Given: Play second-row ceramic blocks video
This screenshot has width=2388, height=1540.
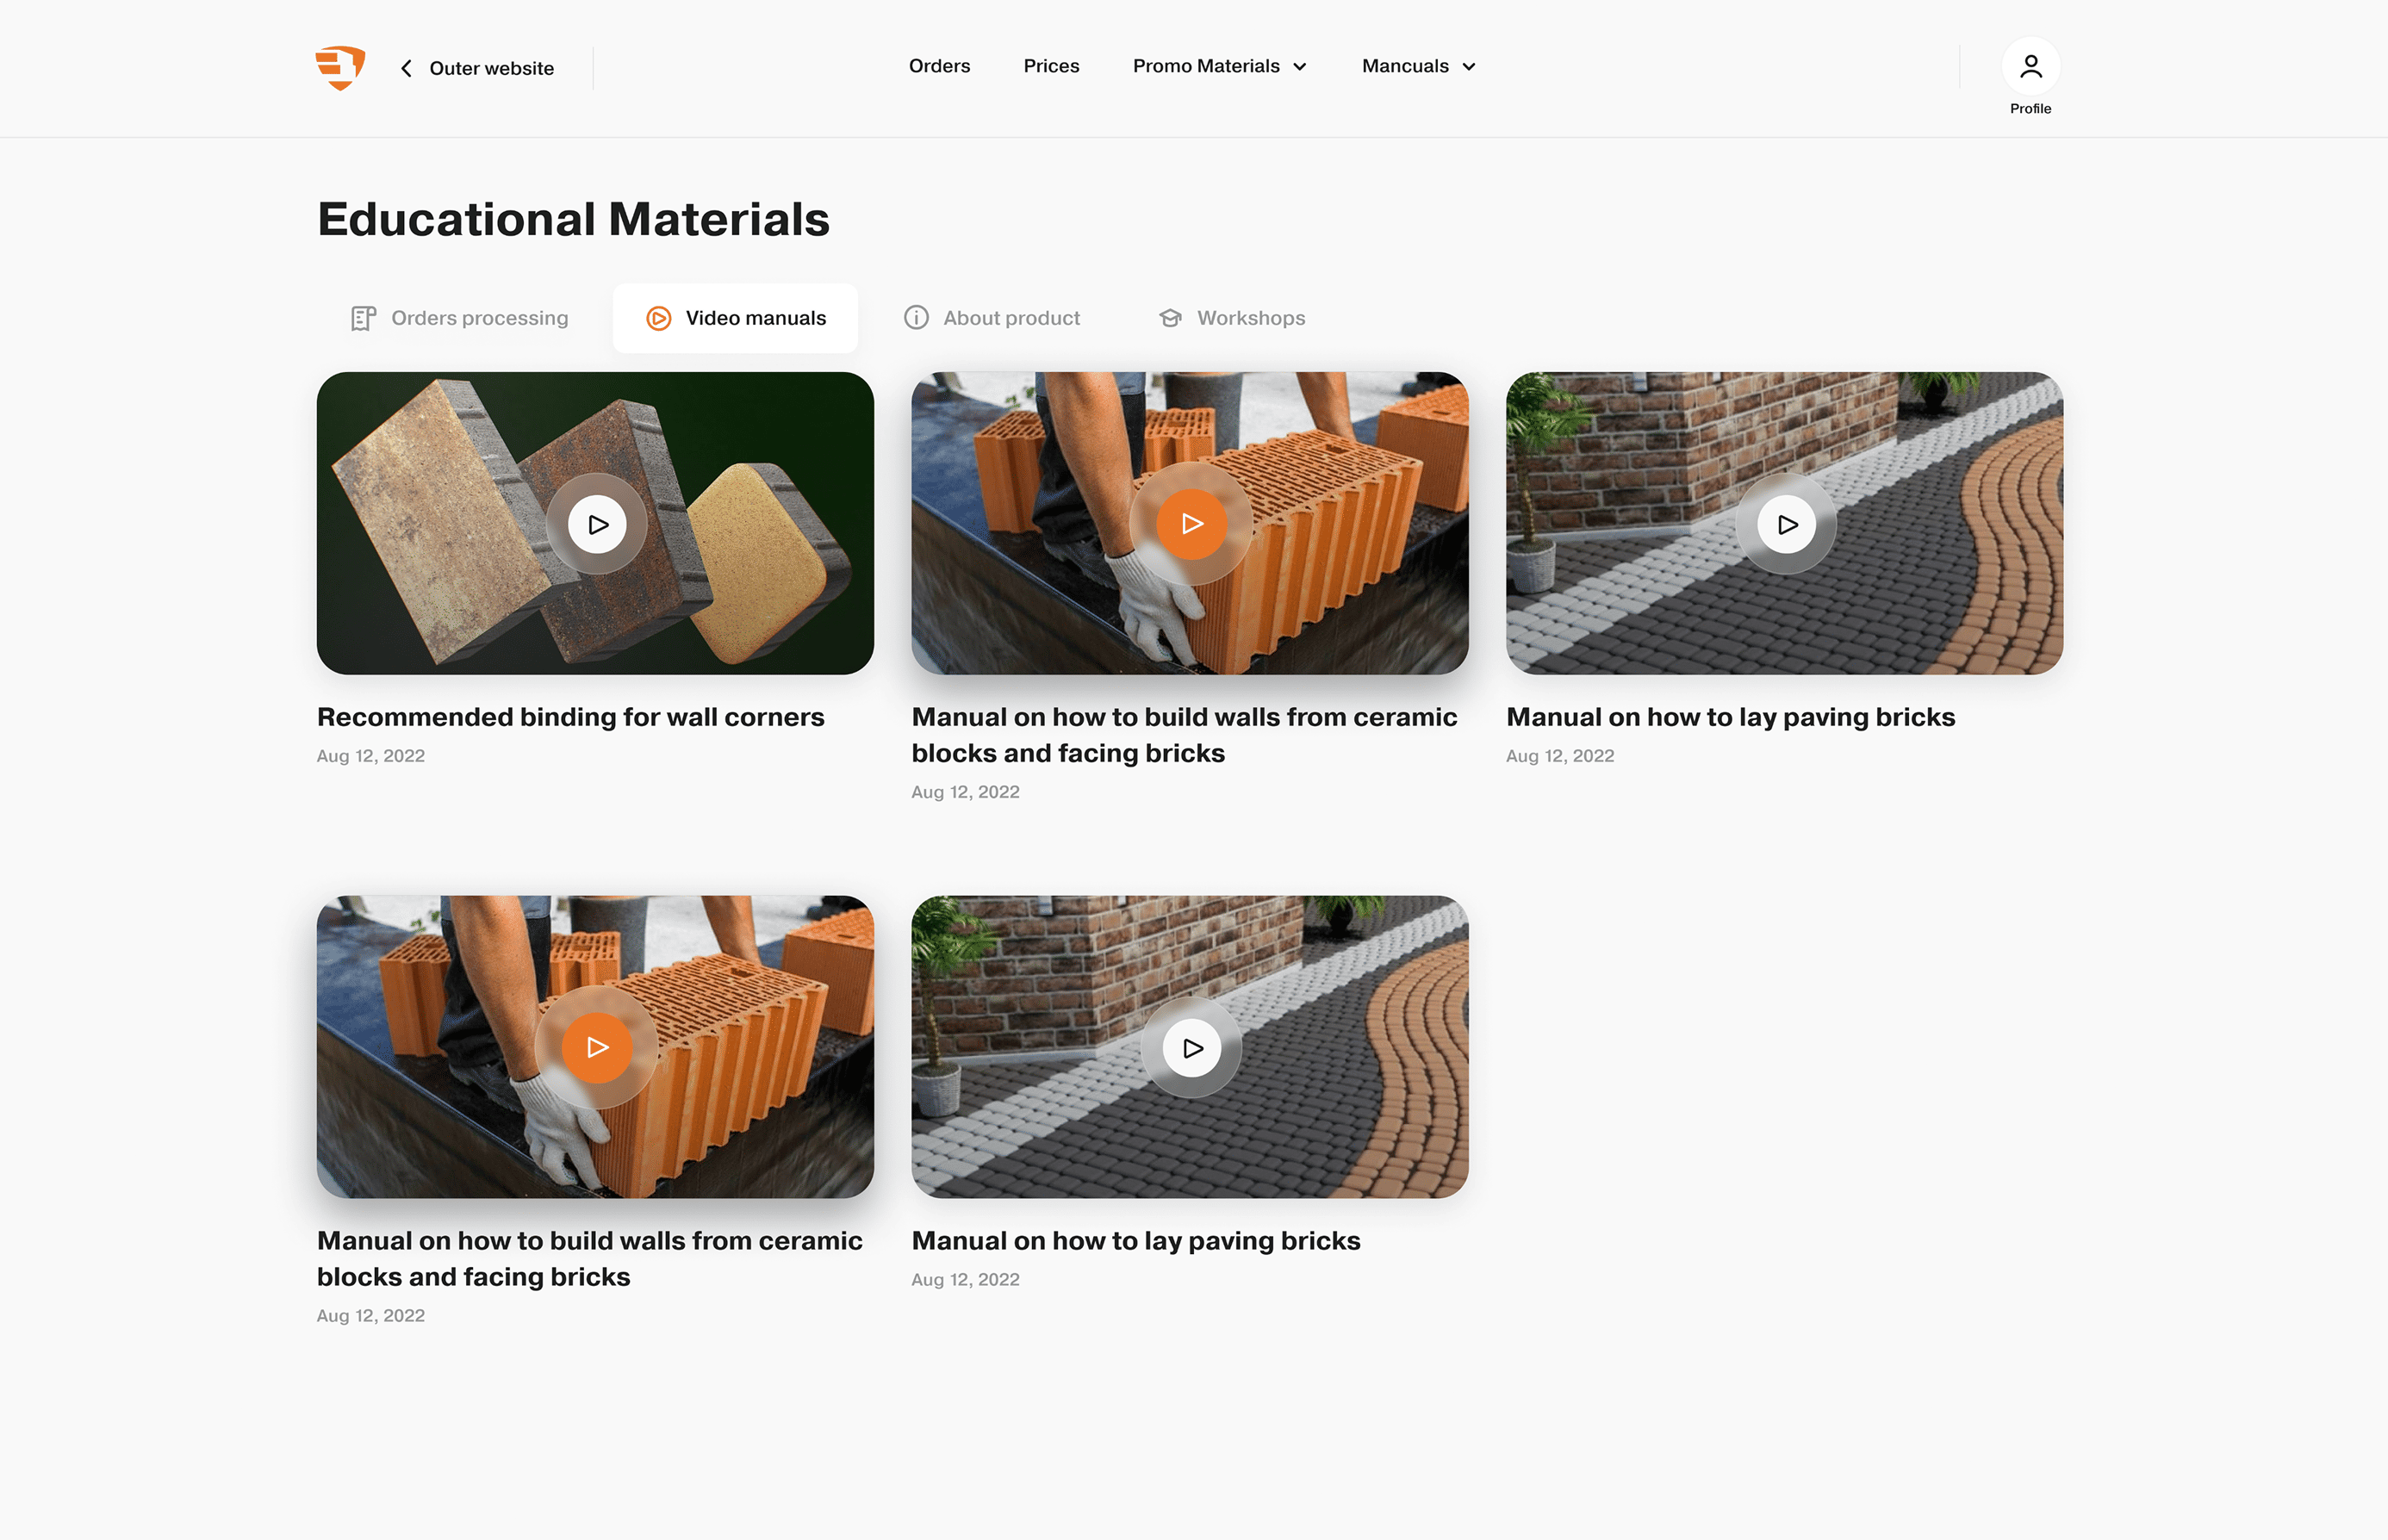Looking at the screenshot, I should [597, 1048].
